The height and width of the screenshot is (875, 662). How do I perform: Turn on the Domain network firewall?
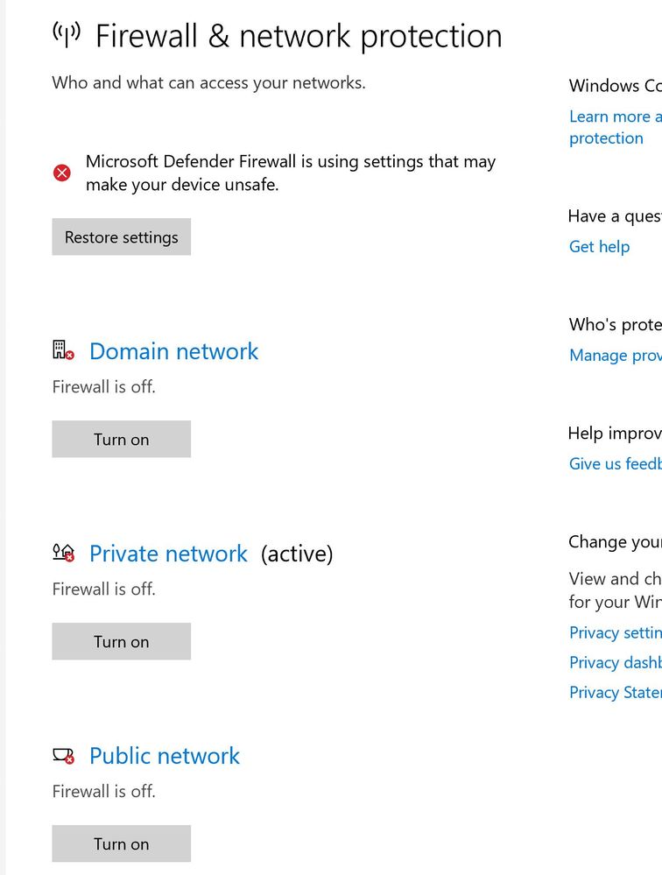click(x=122, y=439)
